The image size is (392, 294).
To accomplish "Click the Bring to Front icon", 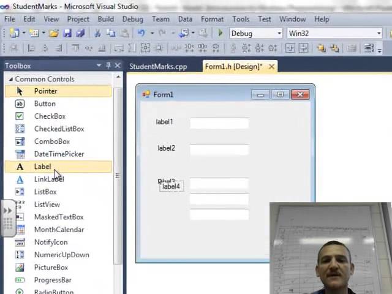I will click(x=321, y=48).
